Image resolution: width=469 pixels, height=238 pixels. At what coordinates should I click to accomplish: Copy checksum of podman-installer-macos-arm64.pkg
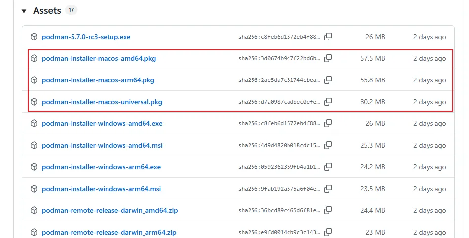pos(328,80)
